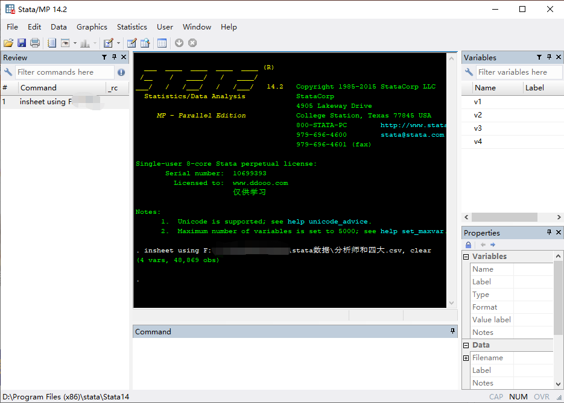Image resolution: width=564 pixels, height=403 pixels.
Task: Open the Do-file Editor icon
Action: (108, 43)
